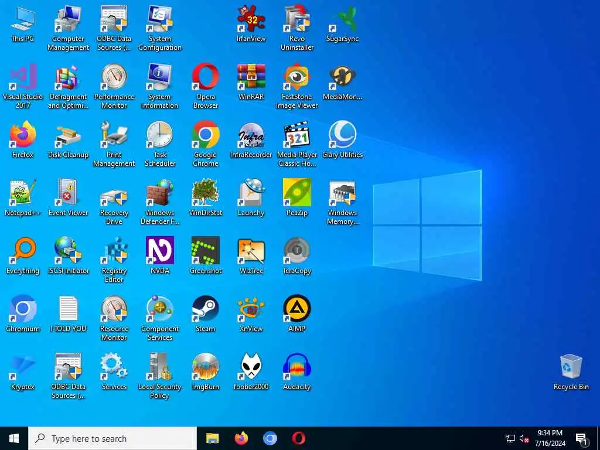Launch Firefox from the taskbar

[241, 438]
